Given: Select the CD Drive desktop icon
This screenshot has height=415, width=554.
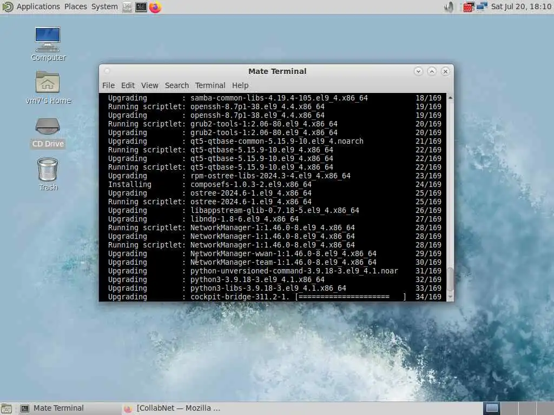Looking at the screenshot, I should 48,132.
